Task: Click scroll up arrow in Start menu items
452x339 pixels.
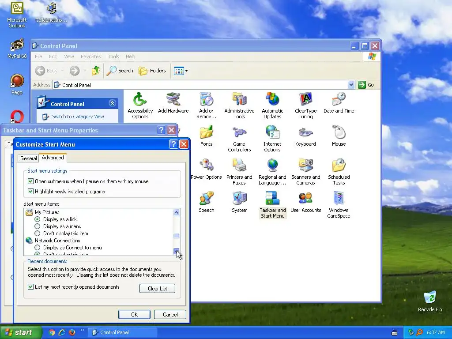Action: 177,213
